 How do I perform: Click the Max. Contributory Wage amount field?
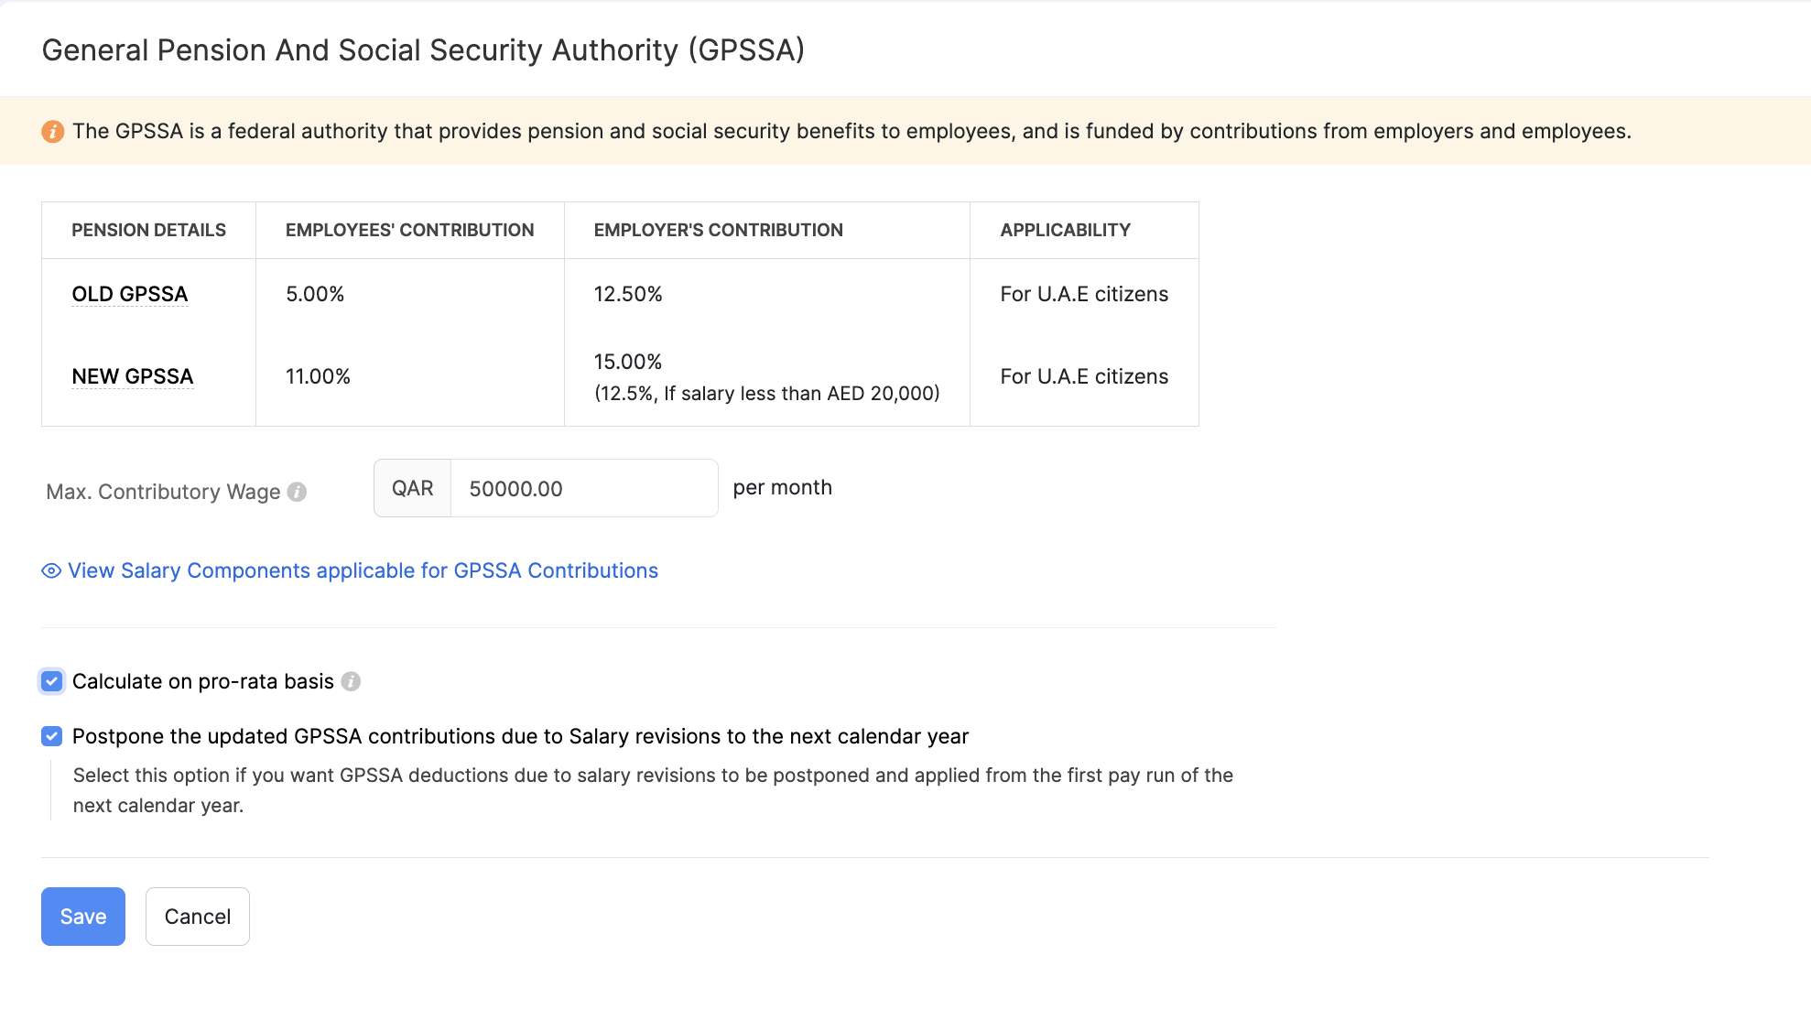click(x=583, y=488)
